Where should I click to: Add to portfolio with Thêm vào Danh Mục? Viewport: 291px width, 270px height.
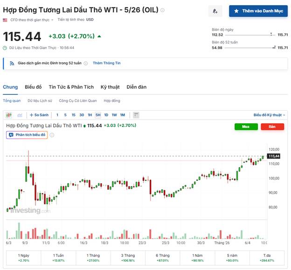coord(258,11)
